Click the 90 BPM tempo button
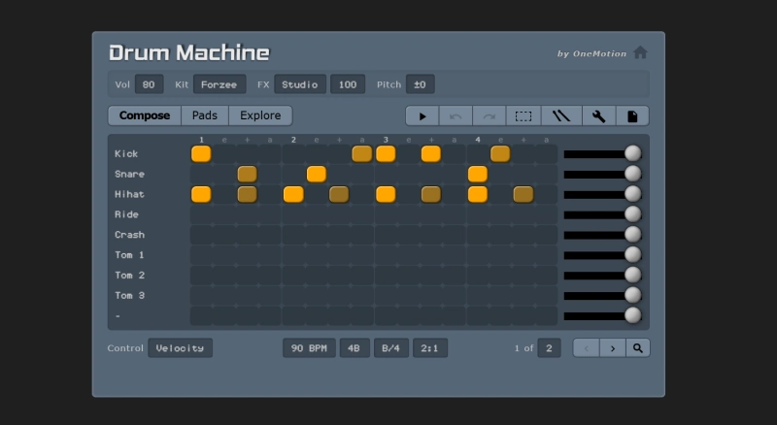This screenshot has width=777, height=425. tap(309, 348)
